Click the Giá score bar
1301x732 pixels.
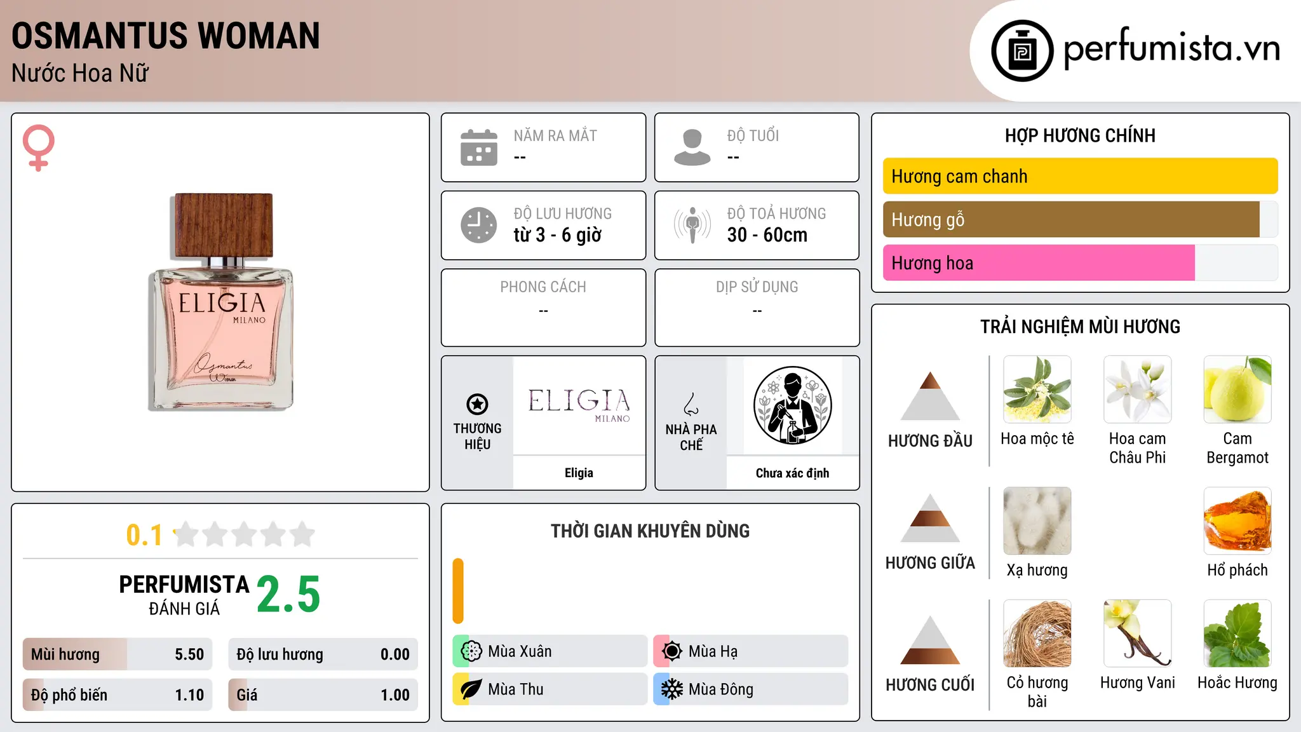pos(323,695)
